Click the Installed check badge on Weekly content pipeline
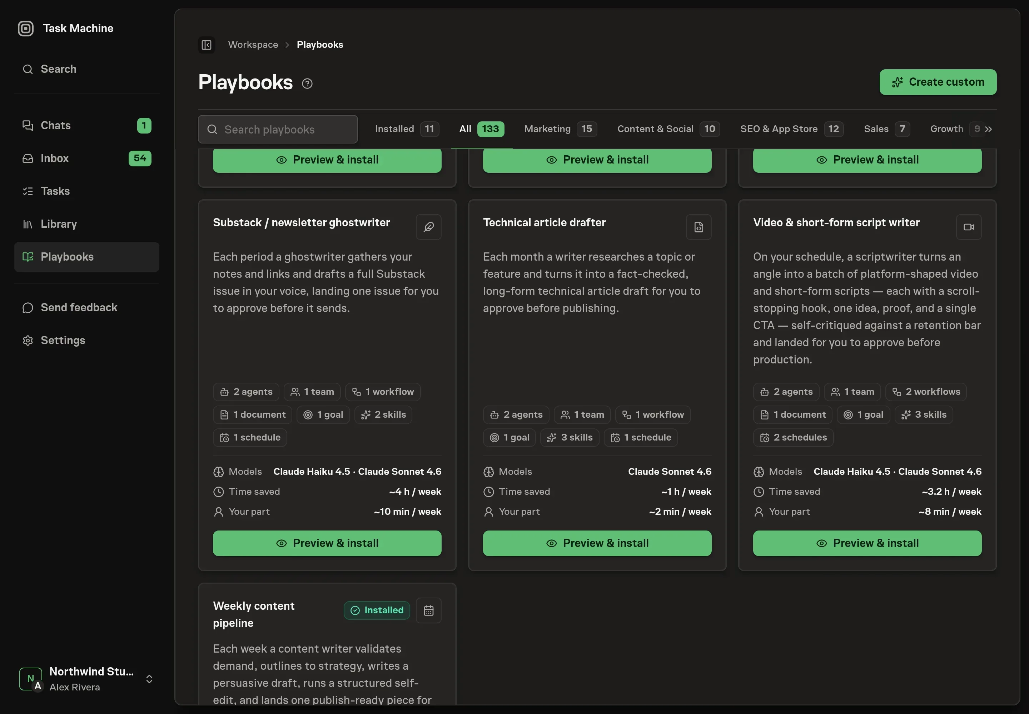The height and width of the screenshot is (714, 1029). 377,610
